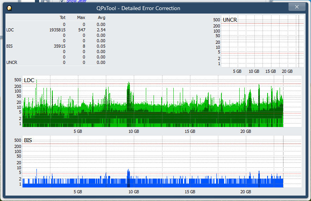Click the 15 GB label under the LDC graph

pyautogui.click(x=190, y=131)
